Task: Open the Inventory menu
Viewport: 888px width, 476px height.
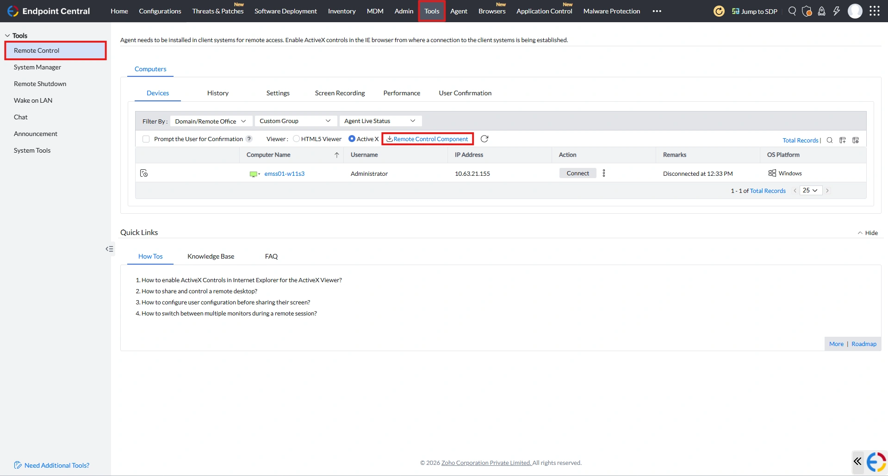Action: click(342, 11)
